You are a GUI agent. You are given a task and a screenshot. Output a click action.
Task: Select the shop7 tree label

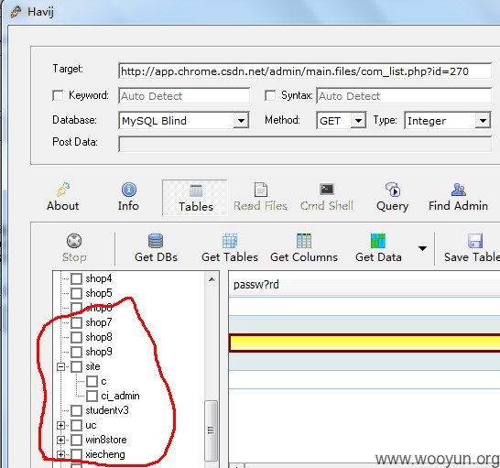(99, 322)
